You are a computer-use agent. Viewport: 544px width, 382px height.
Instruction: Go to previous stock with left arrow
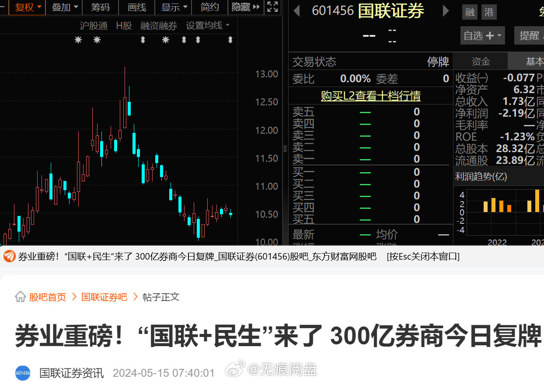(x=296, y=11)
